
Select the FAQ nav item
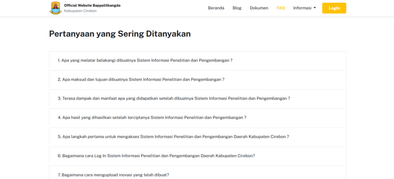[280, 8]
